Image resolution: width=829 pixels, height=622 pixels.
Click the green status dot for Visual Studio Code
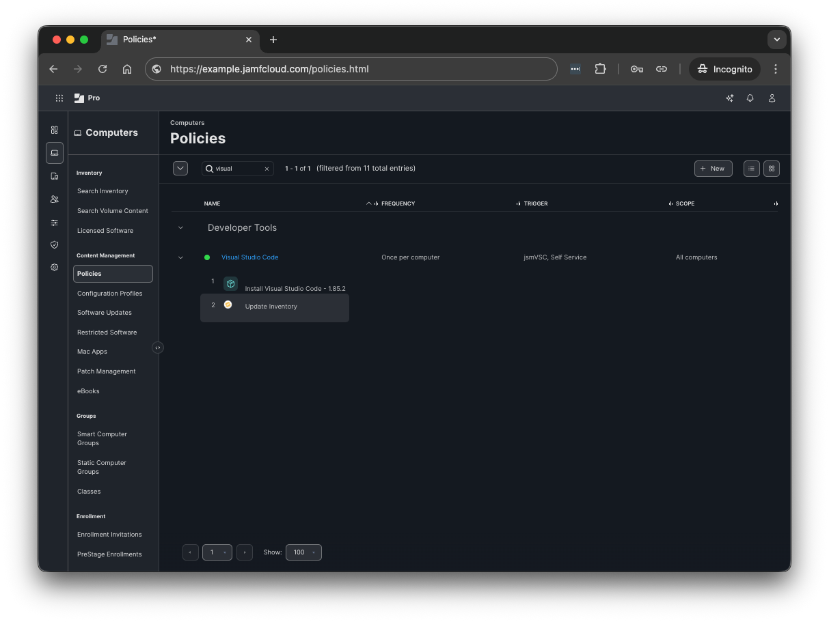tap(207, 257)
